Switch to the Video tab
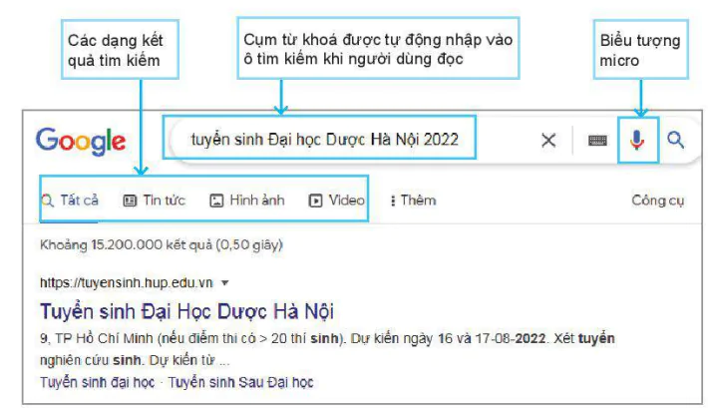Screen dimensions: 708x408 [336, 201]
